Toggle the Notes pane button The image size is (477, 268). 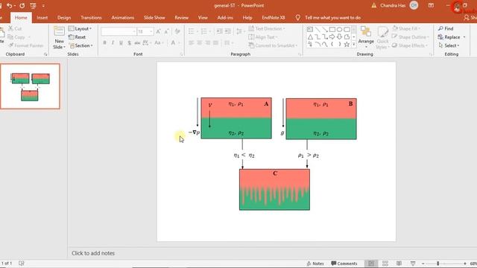(x=315, y=264)
